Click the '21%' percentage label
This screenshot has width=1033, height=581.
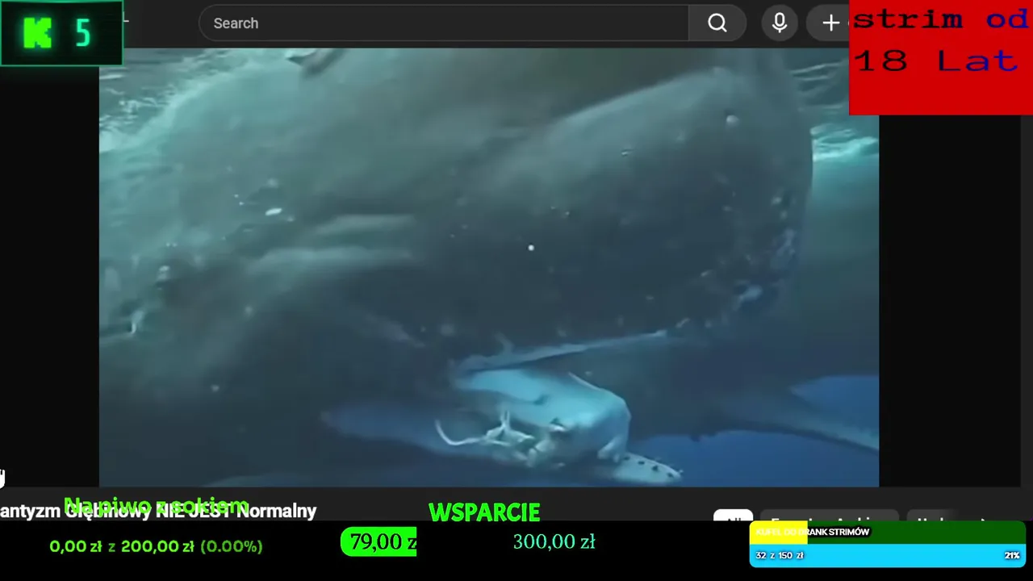coord(1012,555)
